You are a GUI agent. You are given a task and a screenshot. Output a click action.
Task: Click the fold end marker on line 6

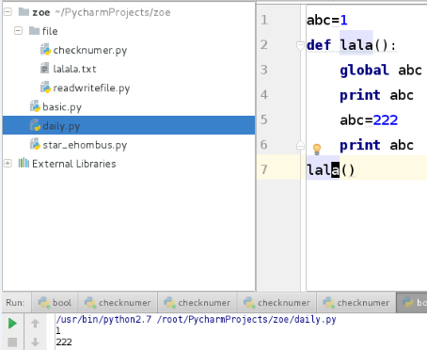(300, 145)
